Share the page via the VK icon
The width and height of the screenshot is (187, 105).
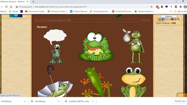160,19
